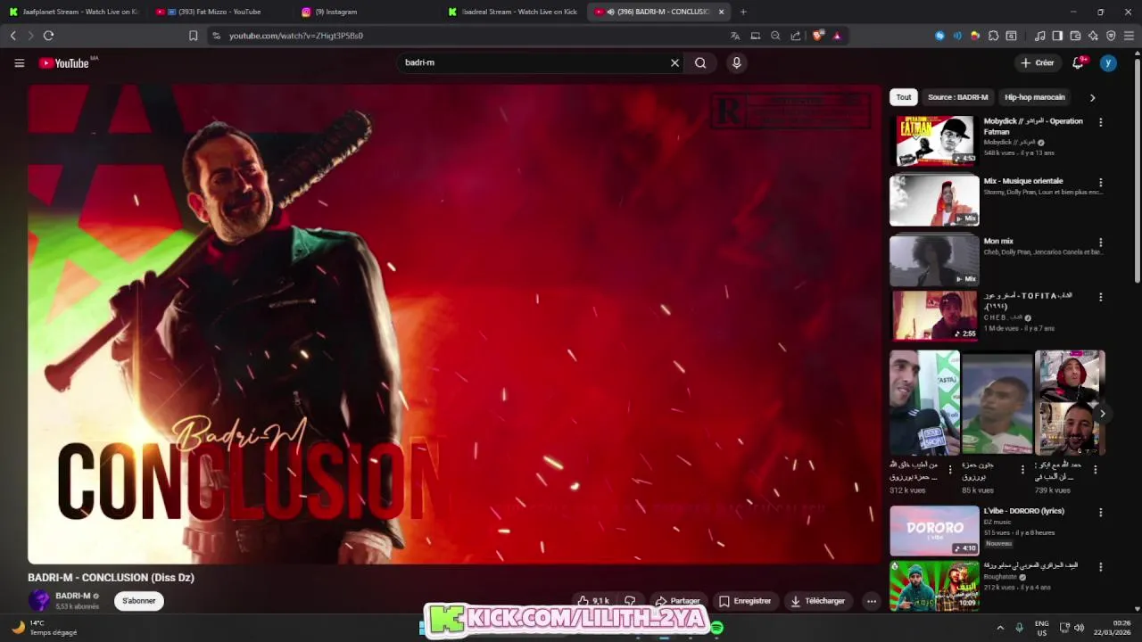1142x642 pixels.
Task: Select Source : BADRI-M chip
Action: (957, 97)
